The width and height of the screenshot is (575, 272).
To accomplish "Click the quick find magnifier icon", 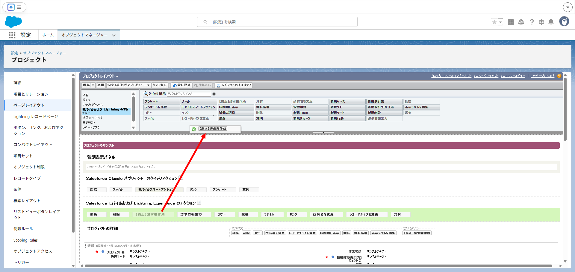I will click(x=146, y=93).
